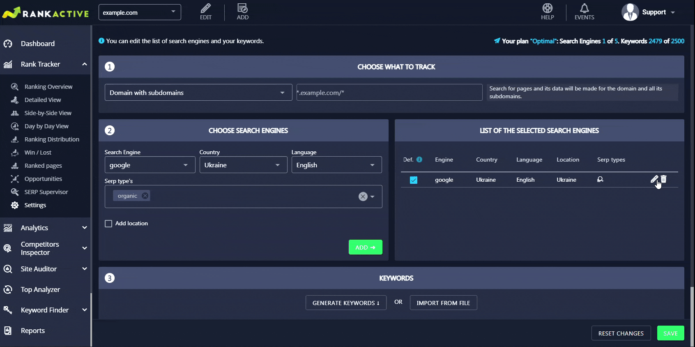Expand the Site Auditor section chevron
The image size is (695, 347).
pos(85,269)
